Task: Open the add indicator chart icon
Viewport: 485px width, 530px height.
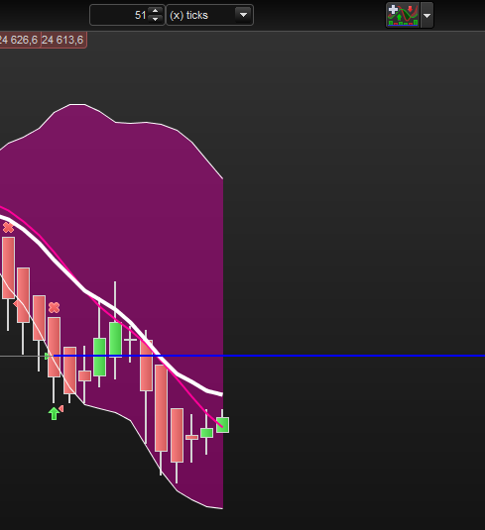Action: point(403,15)
